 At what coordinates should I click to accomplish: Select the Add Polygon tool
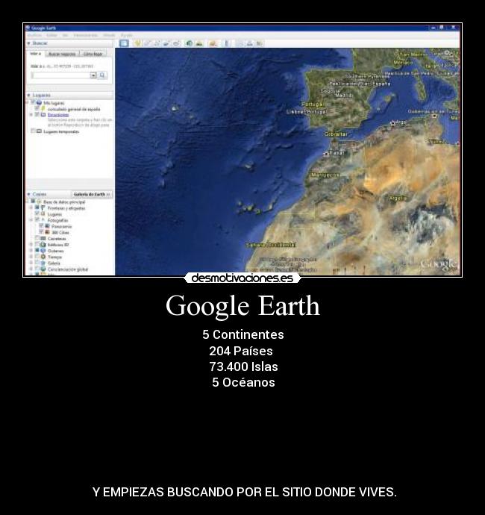pyautogui.click(x=147, y=43)
